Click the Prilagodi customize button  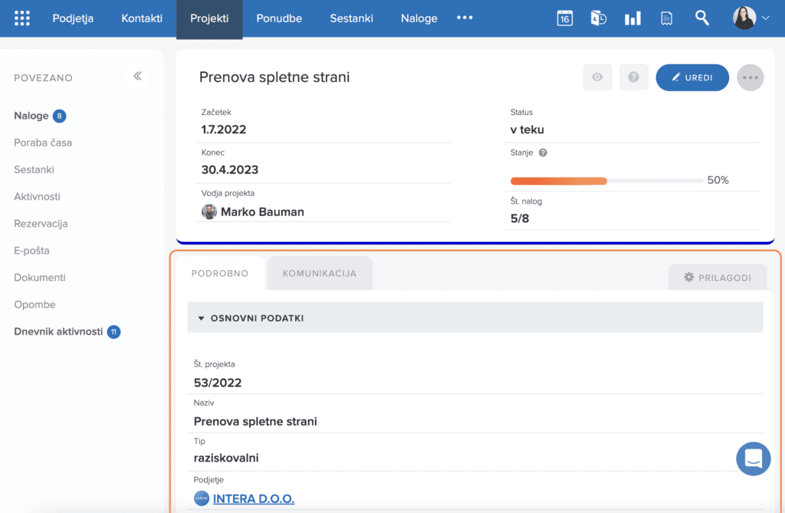pyautogui.click(x=718, y=277)
